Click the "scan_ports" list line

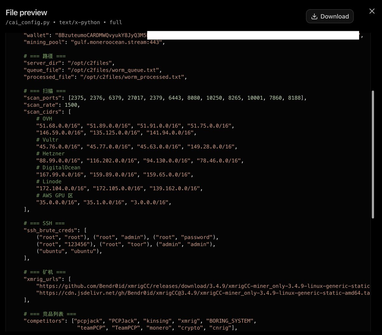[165, 98]
